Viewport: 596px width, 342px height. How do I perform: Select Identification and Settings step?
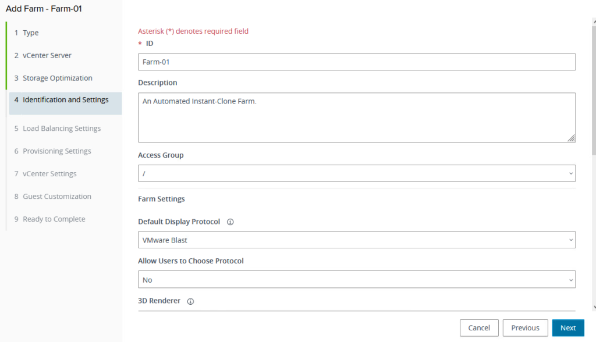coord(65,100)
